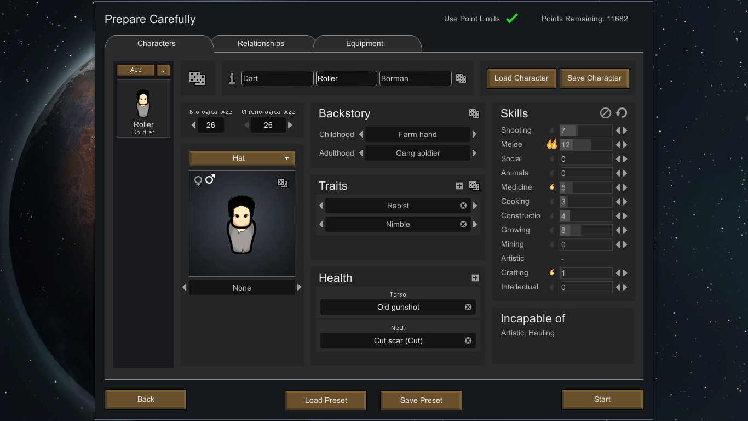Toggle the Crafting passion flame
The height and width of the screenshot is (421, 748).
pyautogui.click(x=552, y=273)
